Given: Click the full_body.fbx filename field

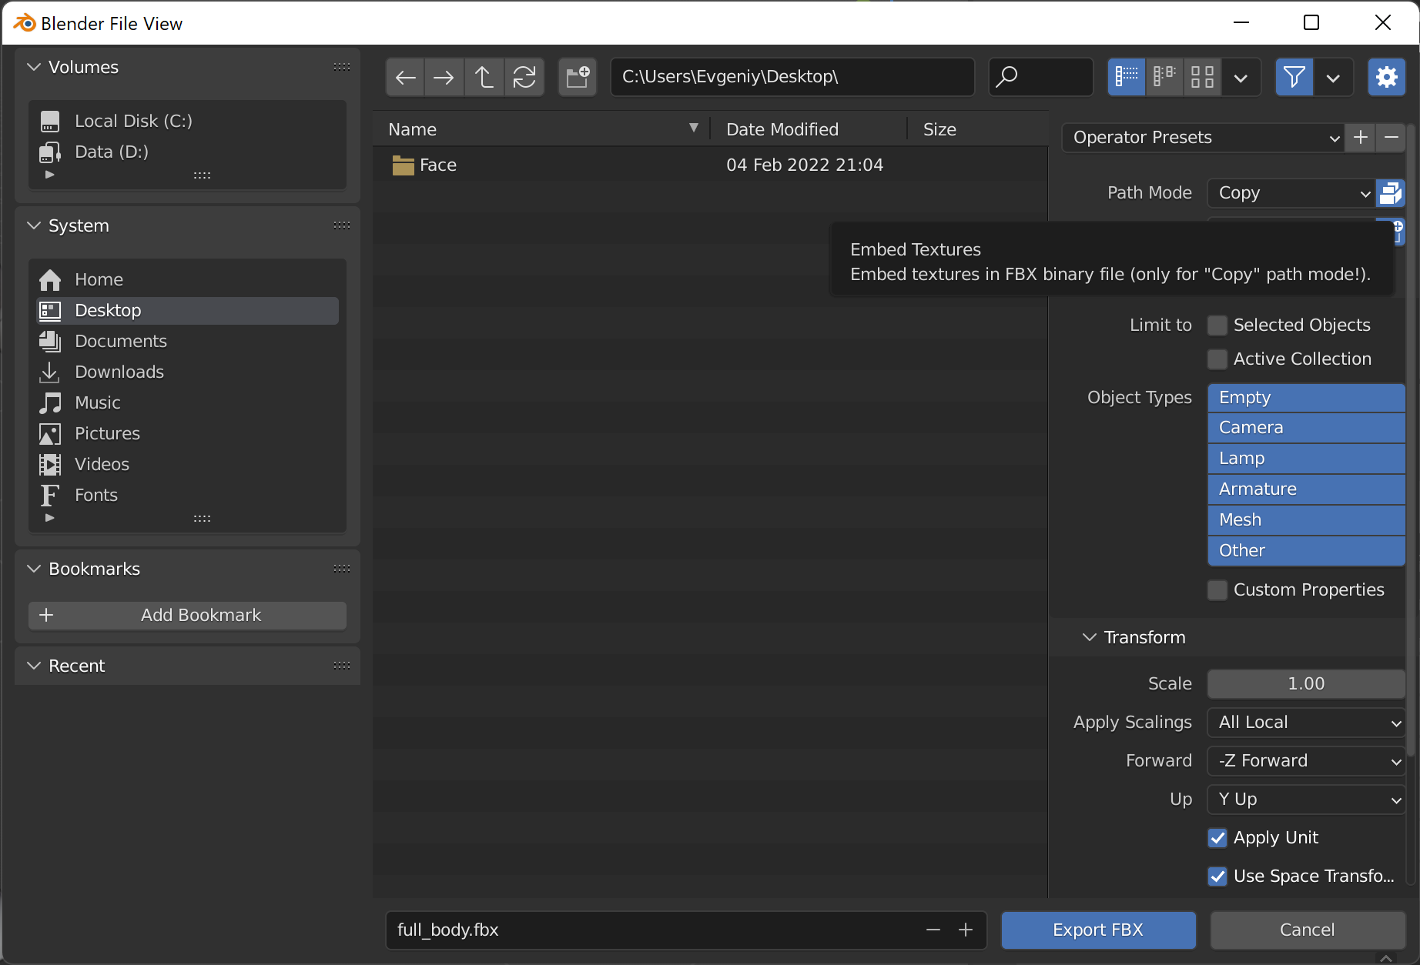Looking at the screenshot, I should click(x=655, y=930).
